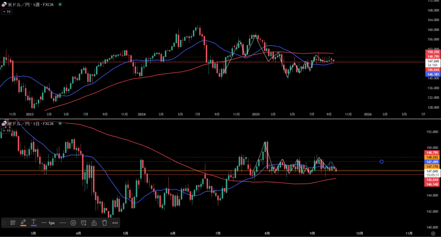This screenshot has width=441, height=237.
Task: Click weekly time axis label 2025
Action: (x=256, y=115)
